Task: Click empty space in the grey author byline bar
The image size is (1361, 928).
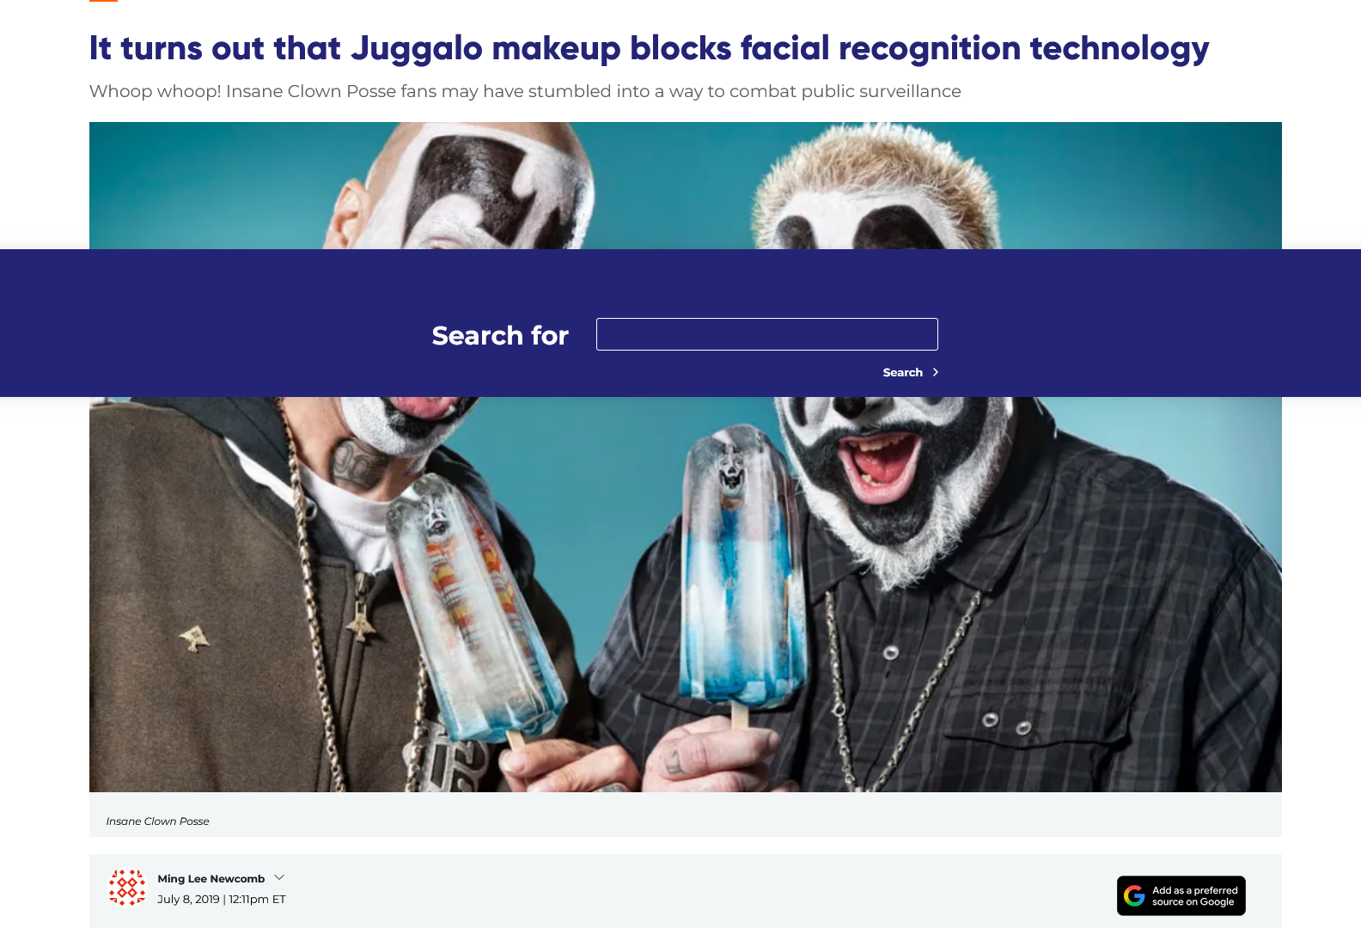Action: [687, 891]
